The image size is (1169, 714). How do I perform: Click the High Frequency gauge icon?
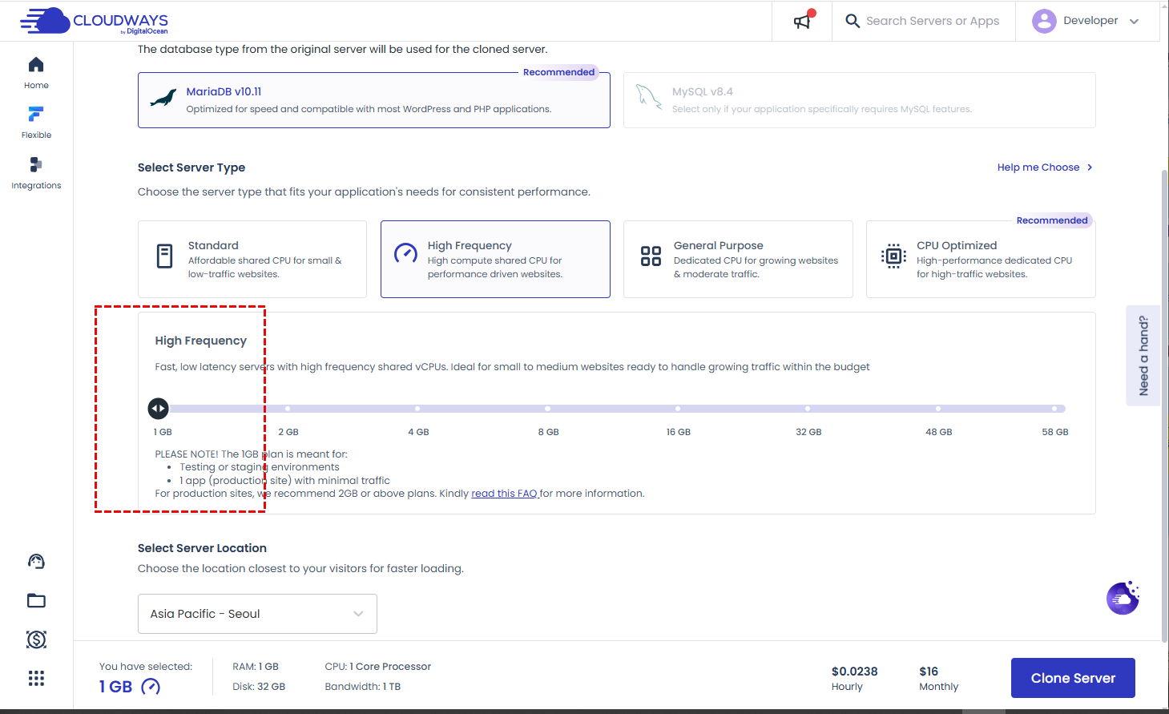(405, 254)
